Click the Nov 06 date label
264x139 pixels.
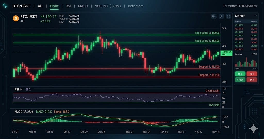pos(164,132)
